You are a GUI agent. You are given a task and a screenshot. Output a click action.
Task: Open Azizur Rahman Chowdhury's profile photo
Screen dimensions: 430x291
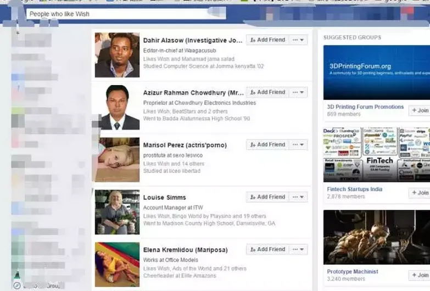tap(117, 107)
